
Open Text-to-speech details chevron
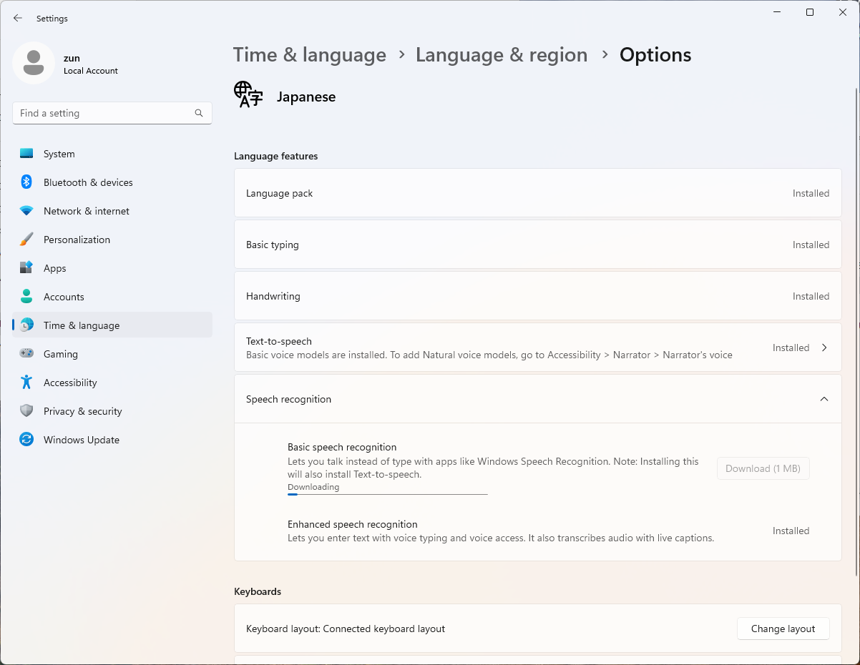click(x=824, y=348)
